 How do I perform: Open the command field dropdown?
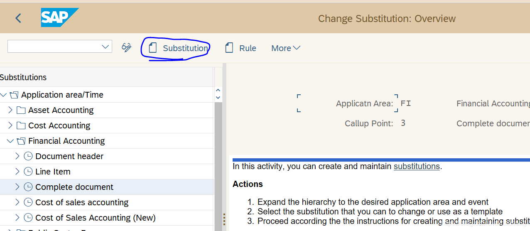point(106,47)
